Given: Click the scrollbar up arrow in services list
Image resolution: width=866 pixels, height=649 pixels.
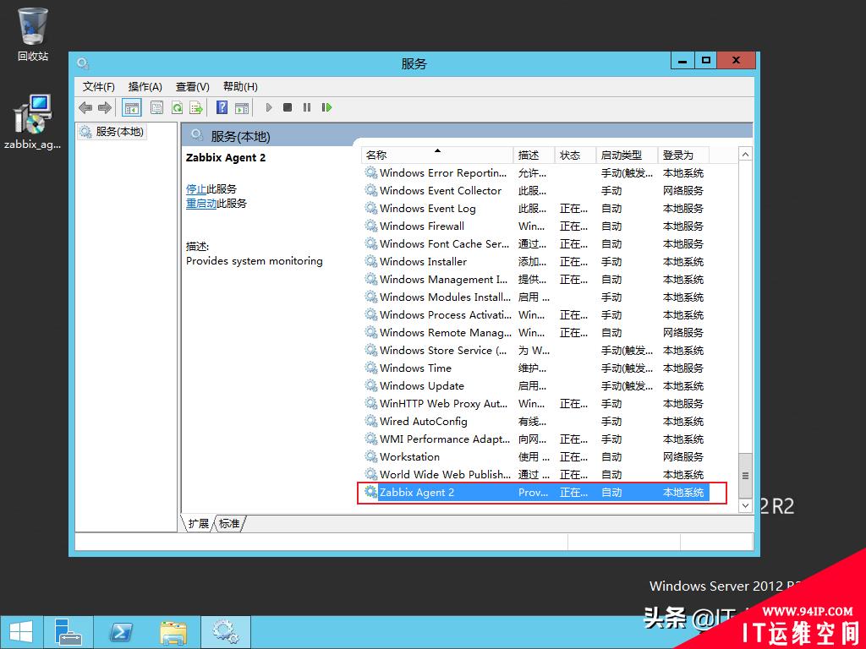Looking at the screenshot, I should (745, 155).
